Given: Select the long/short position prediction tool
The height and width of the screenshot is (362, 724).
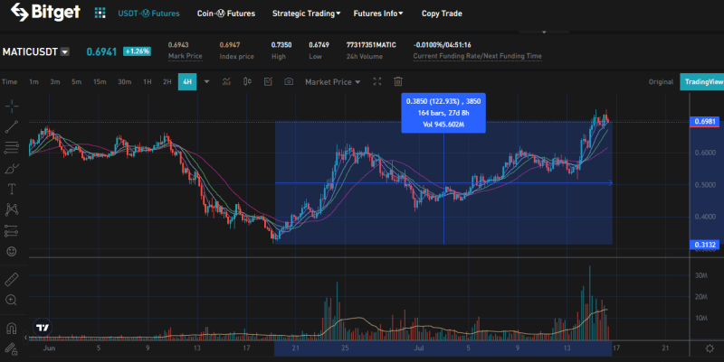Looking at the screenshot, I should click(11, 230).
